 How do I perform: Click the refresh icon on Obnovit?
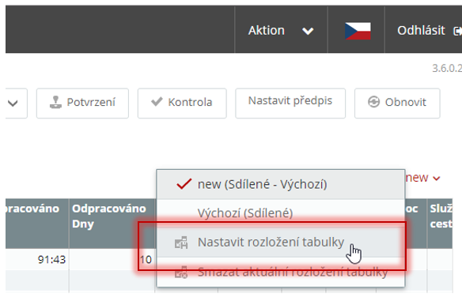[x=373, y=102]
